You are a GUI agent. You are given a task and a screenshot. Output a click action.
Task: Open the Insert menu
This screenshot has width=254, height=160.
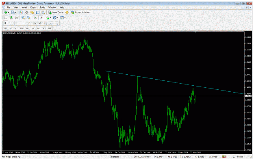(24, 7)
